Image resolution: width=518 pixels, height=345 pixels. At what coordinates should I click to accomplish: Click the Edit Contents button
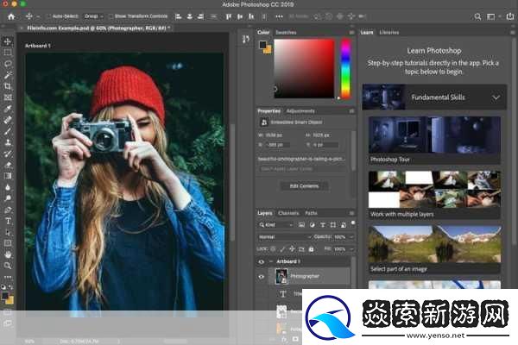(x=304, y=185)
